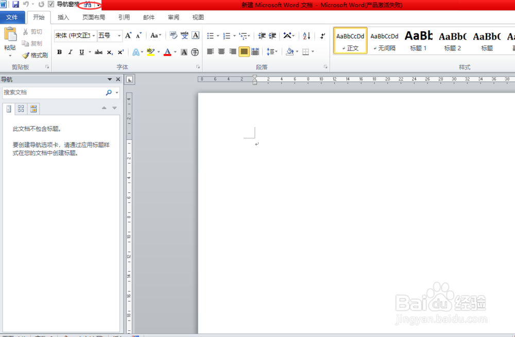Image resolution: width=515 pixels, height=337 pixels.
Task: Toggle the 导航窗格 checkbox
Action: pos(51,4)
